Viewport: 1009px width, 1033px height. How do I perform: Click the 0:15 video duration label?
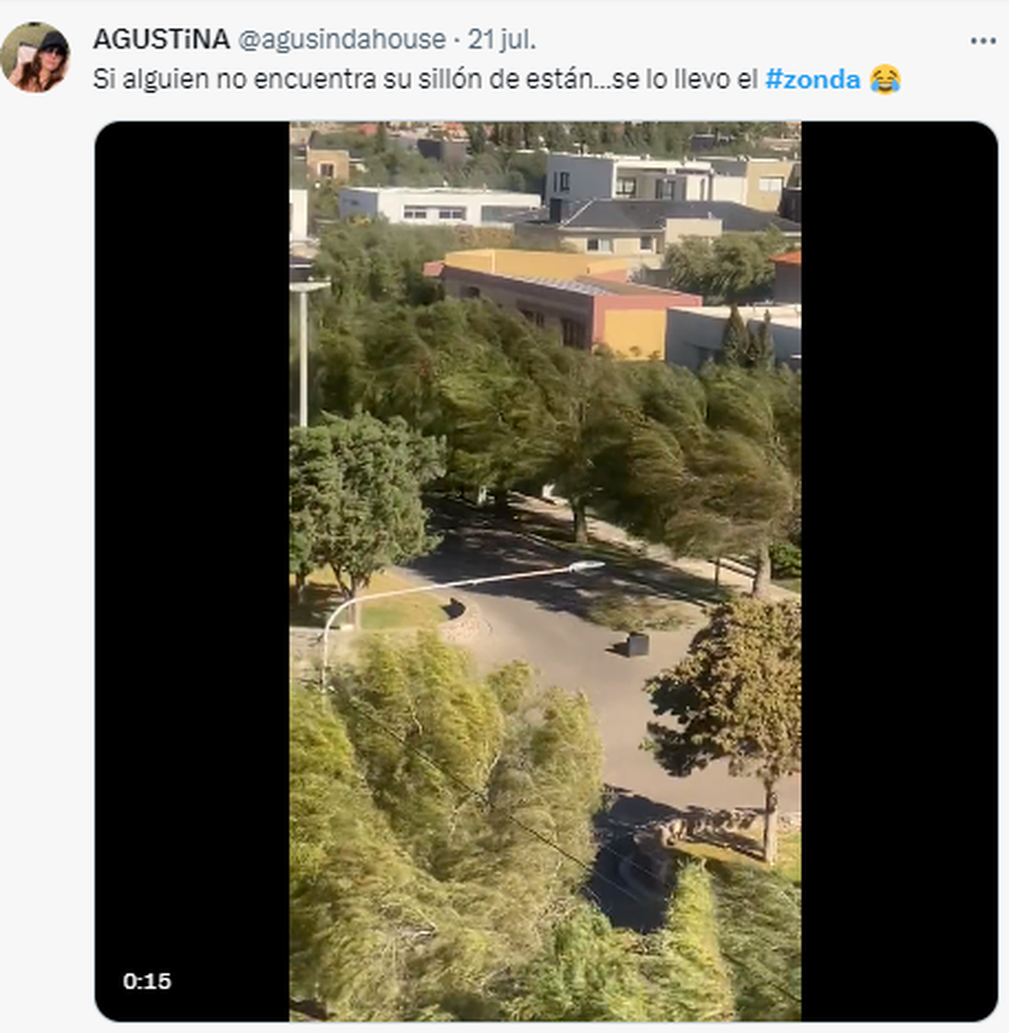pyautogui.click(x=146, y=981)
